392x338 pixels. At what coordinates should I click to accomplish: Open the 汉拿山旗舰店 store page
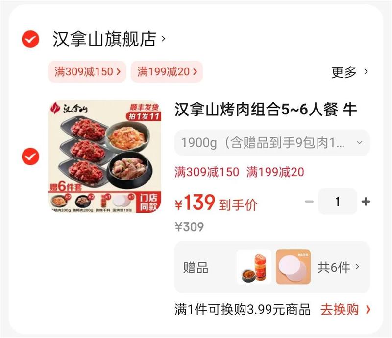pos(104,39)
